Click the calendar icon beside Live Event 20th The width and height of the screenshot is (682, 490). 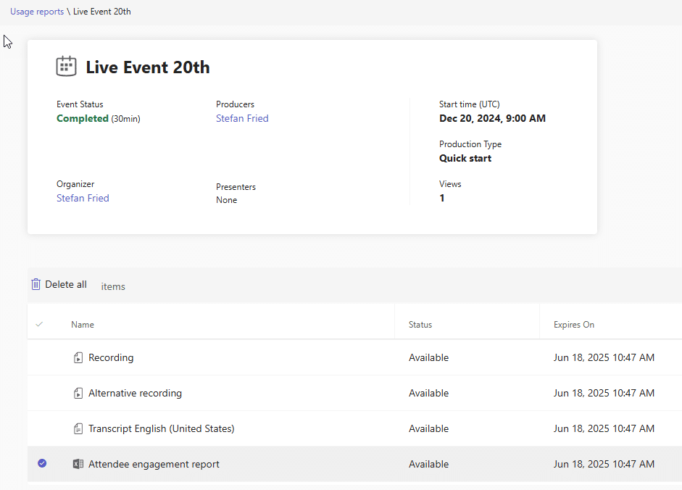click(x=66, y=67)
